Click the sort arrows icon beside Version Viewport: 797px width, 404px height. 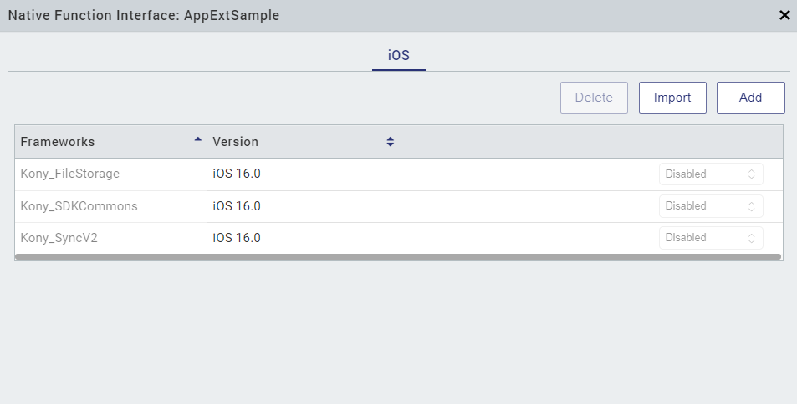390,142
